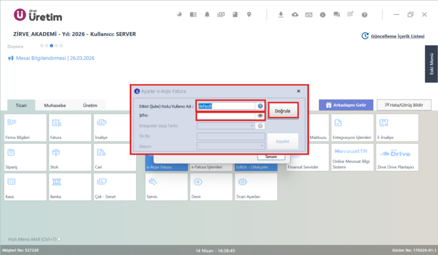Select the third Duyuru carousel dot
This screenshot has width=438, height=255.
point(51,46)
